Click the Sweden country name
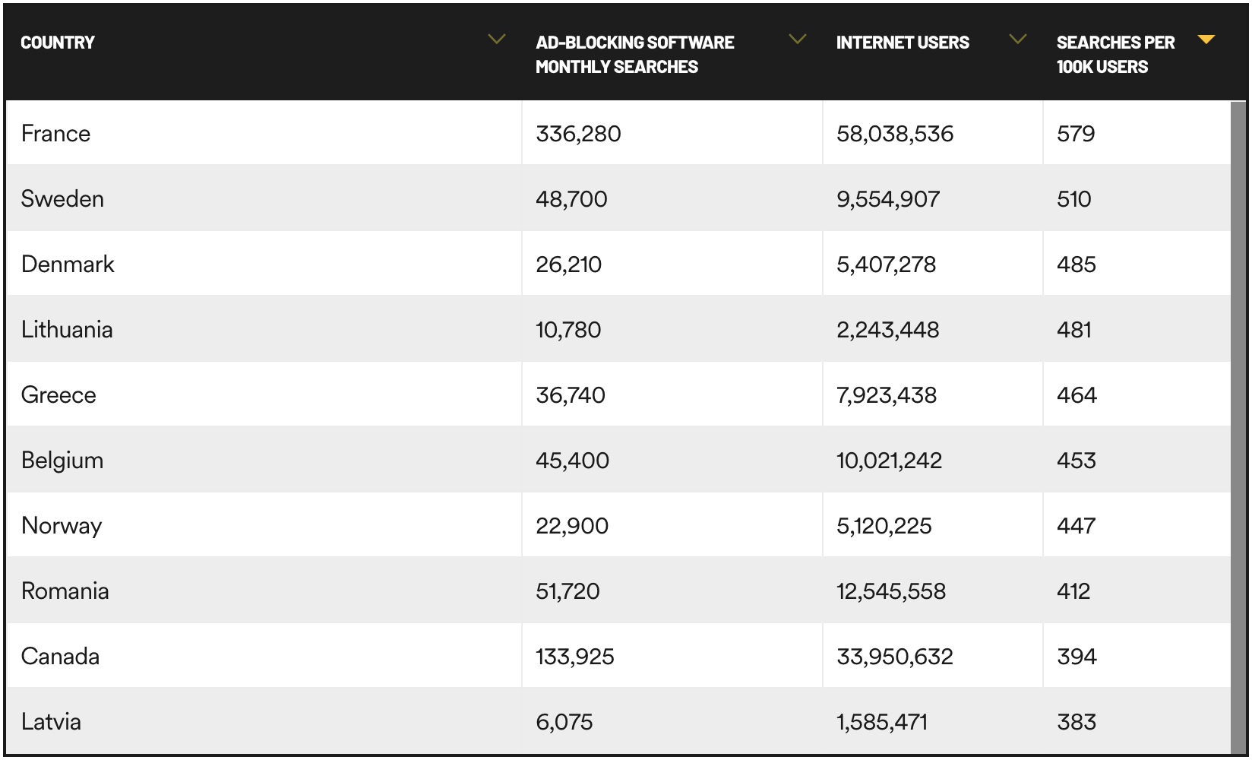Screen dimensions: 1252x760 tap(63, 198)
